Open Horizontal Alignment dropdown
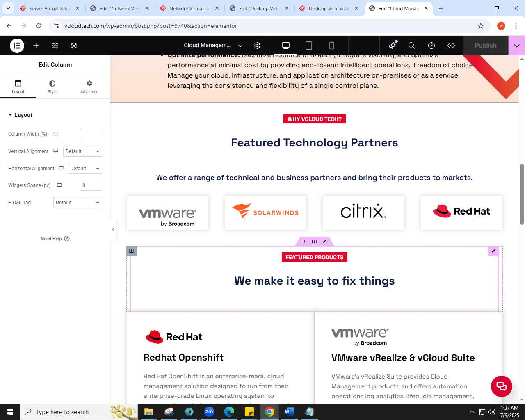The width and height of the screenshot is (525, 420). (x=85, y=169)
